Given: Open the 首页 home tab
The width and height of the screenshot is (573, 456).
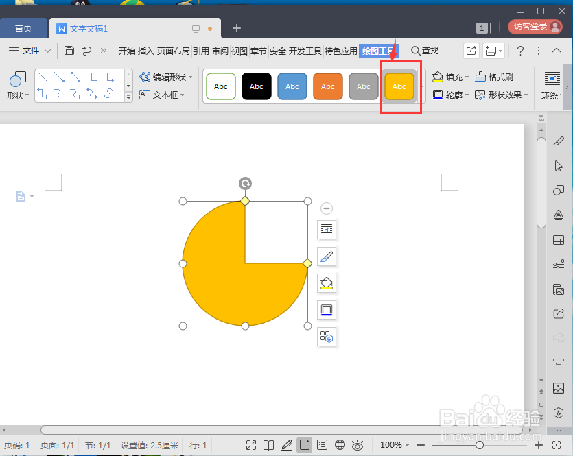Looking at the screenshot, I should click(x=23, y=28).
